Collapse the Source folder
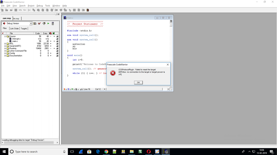Image resolution: width=277 pixels, height=155 pixels. 5,36
